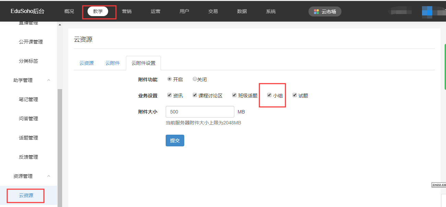
Task: Switch to the 云资源 tab
Action: [x=86, y=63]
